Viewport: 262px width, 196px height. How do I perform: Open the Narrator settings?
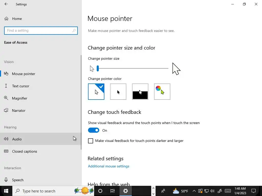coord(41,111)
